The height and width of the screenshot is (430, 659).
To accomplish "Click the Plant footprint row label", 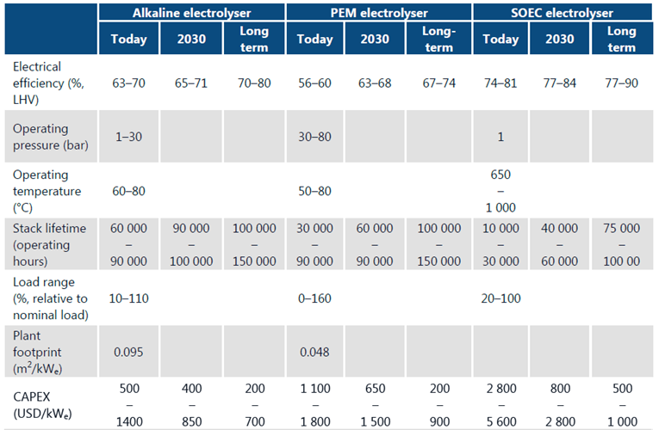I will coord(46,350).
